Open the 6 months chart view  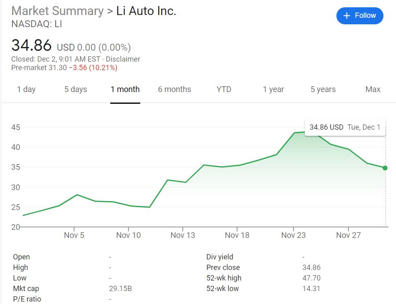tap(174, 89)
